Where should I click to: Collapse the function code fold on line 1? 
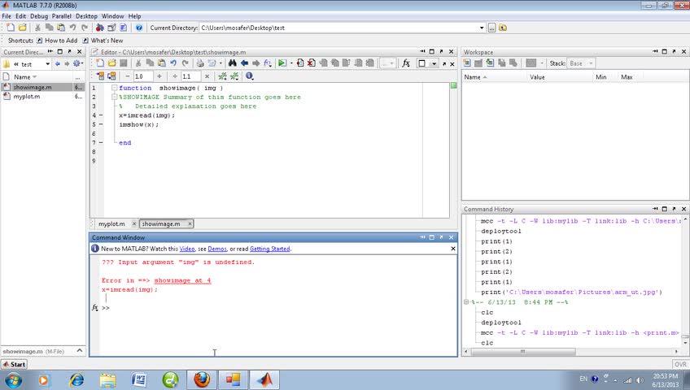[x=115, y=88]
